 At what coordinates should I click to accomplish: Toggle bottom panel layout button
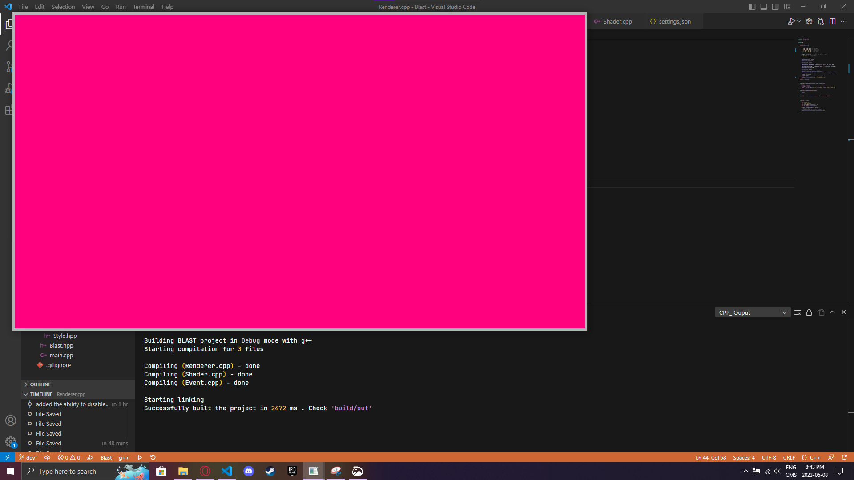[x=764, y=7]
